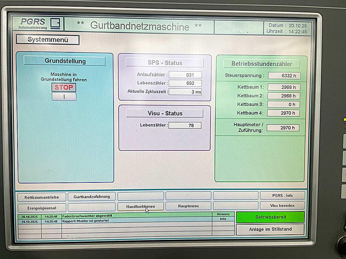Click the Anlage im Stillstand status box

click(x=270, y=229)
